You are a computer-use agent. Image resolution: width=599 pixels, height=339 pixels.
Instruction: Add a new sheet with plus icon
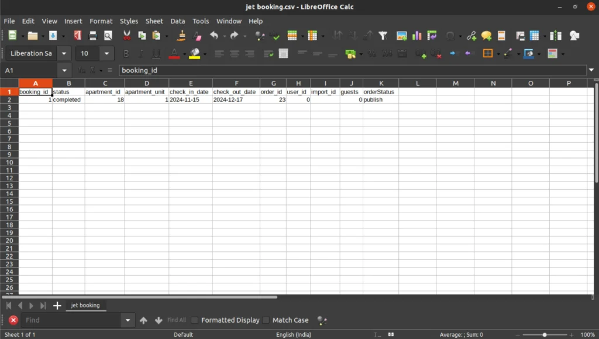(x=57, y=306)
